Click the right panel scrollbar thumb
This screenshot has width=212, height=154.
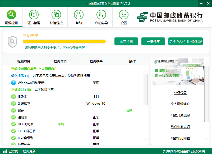[x=207, y=94]
